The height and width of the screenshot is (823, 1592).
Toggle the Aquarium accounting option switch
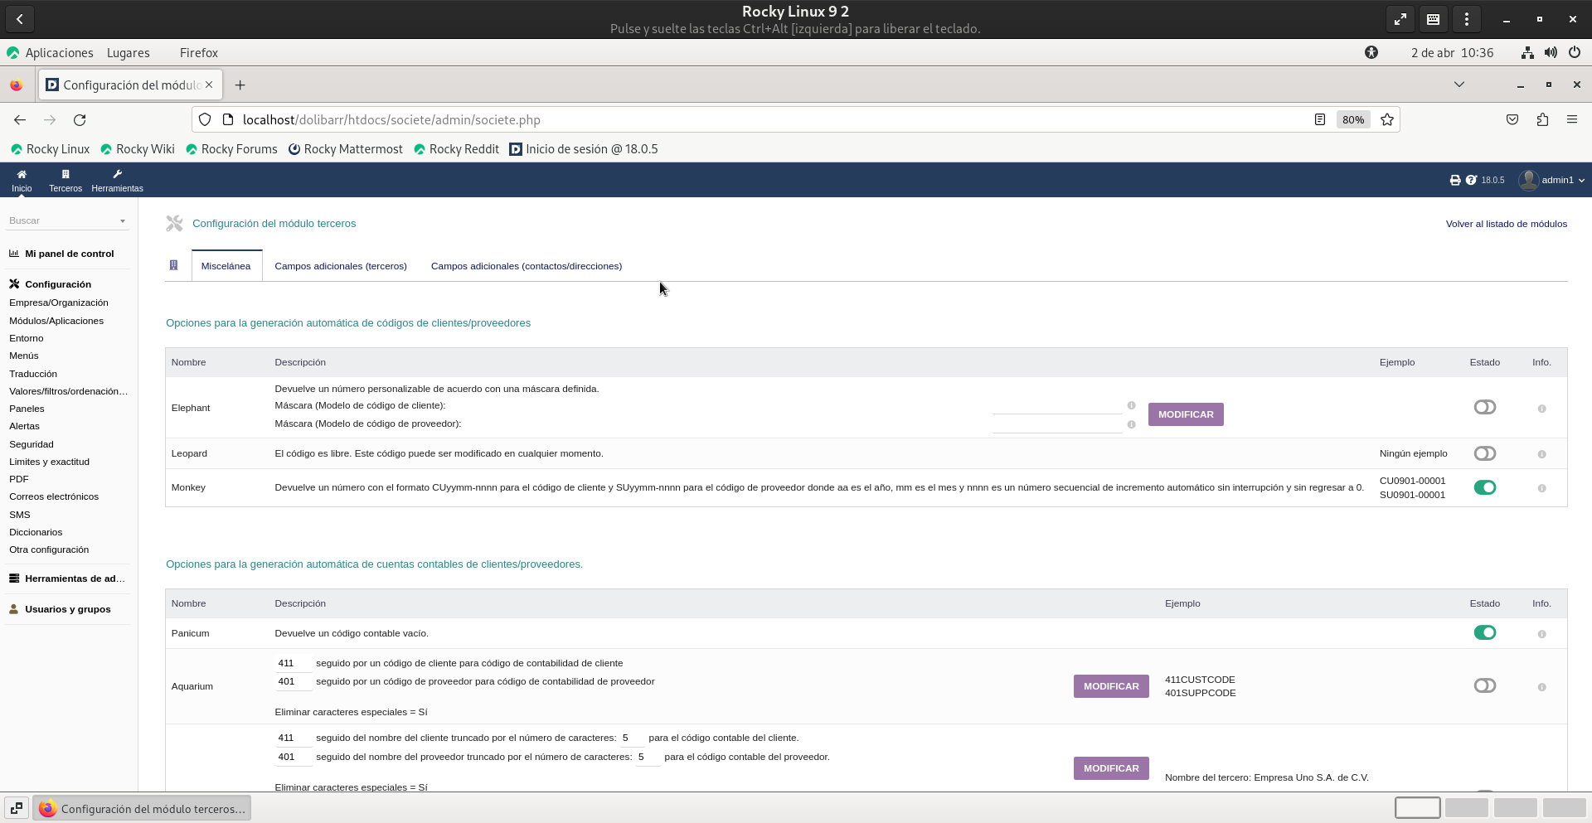click(1484, 685)
